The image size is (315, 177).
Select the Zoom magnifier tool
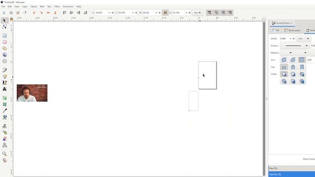[x=4, y=154]
